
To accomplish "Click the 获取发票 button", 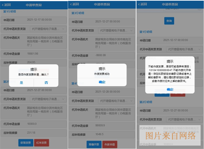I will click(x=26, y=143).
